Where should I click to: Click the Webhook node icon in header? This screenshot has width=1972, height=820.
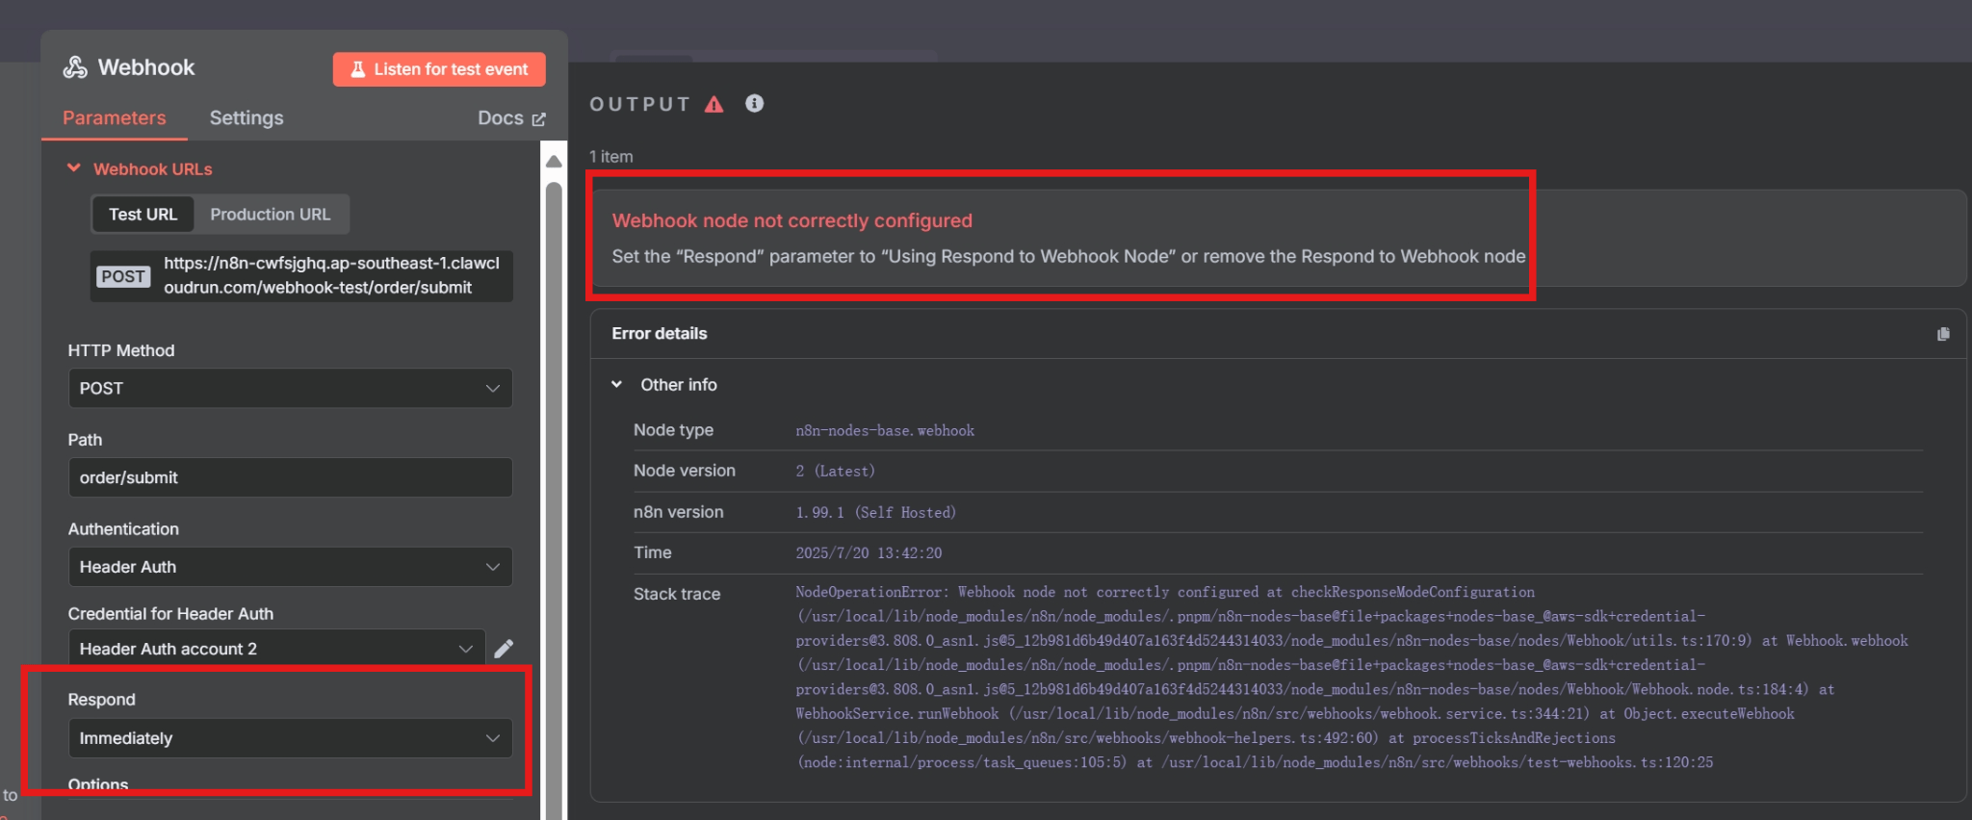pos(75,67)
